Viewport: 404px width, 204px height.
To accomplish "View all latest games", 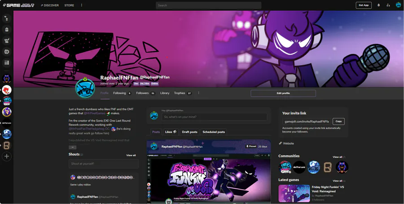I will (x=337, y=181).
